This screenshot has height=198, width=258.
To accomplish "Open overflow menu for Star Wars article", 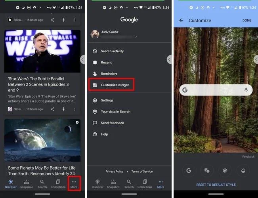I will point(75,109).
